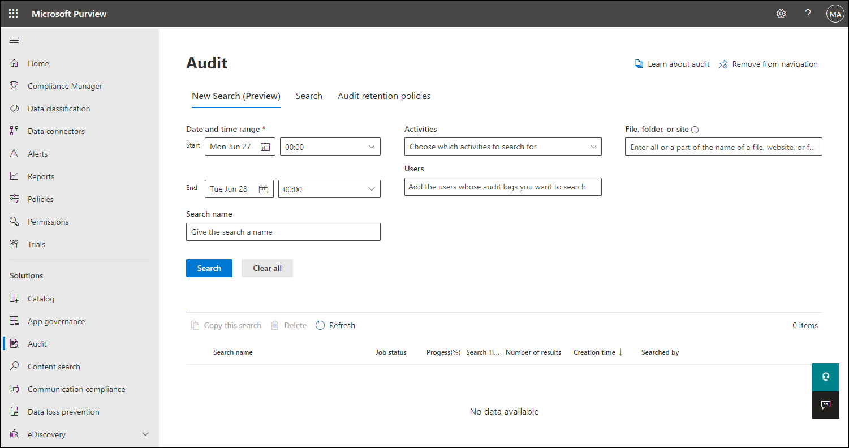849x448 pixels.
Task: Open Permissions in the navigation
Action: click(x=48, y=221)
